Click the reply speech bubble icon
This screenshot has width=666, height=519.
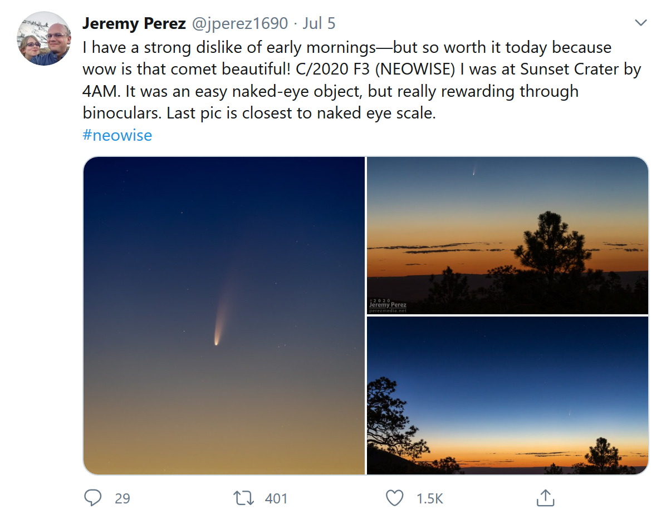click(92, 498)
